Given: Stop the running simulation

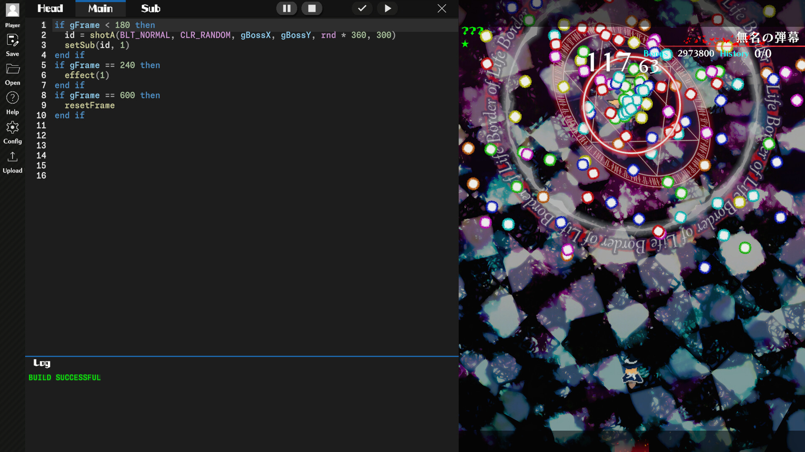Looking at the screenshot, I should pos(312,8).
